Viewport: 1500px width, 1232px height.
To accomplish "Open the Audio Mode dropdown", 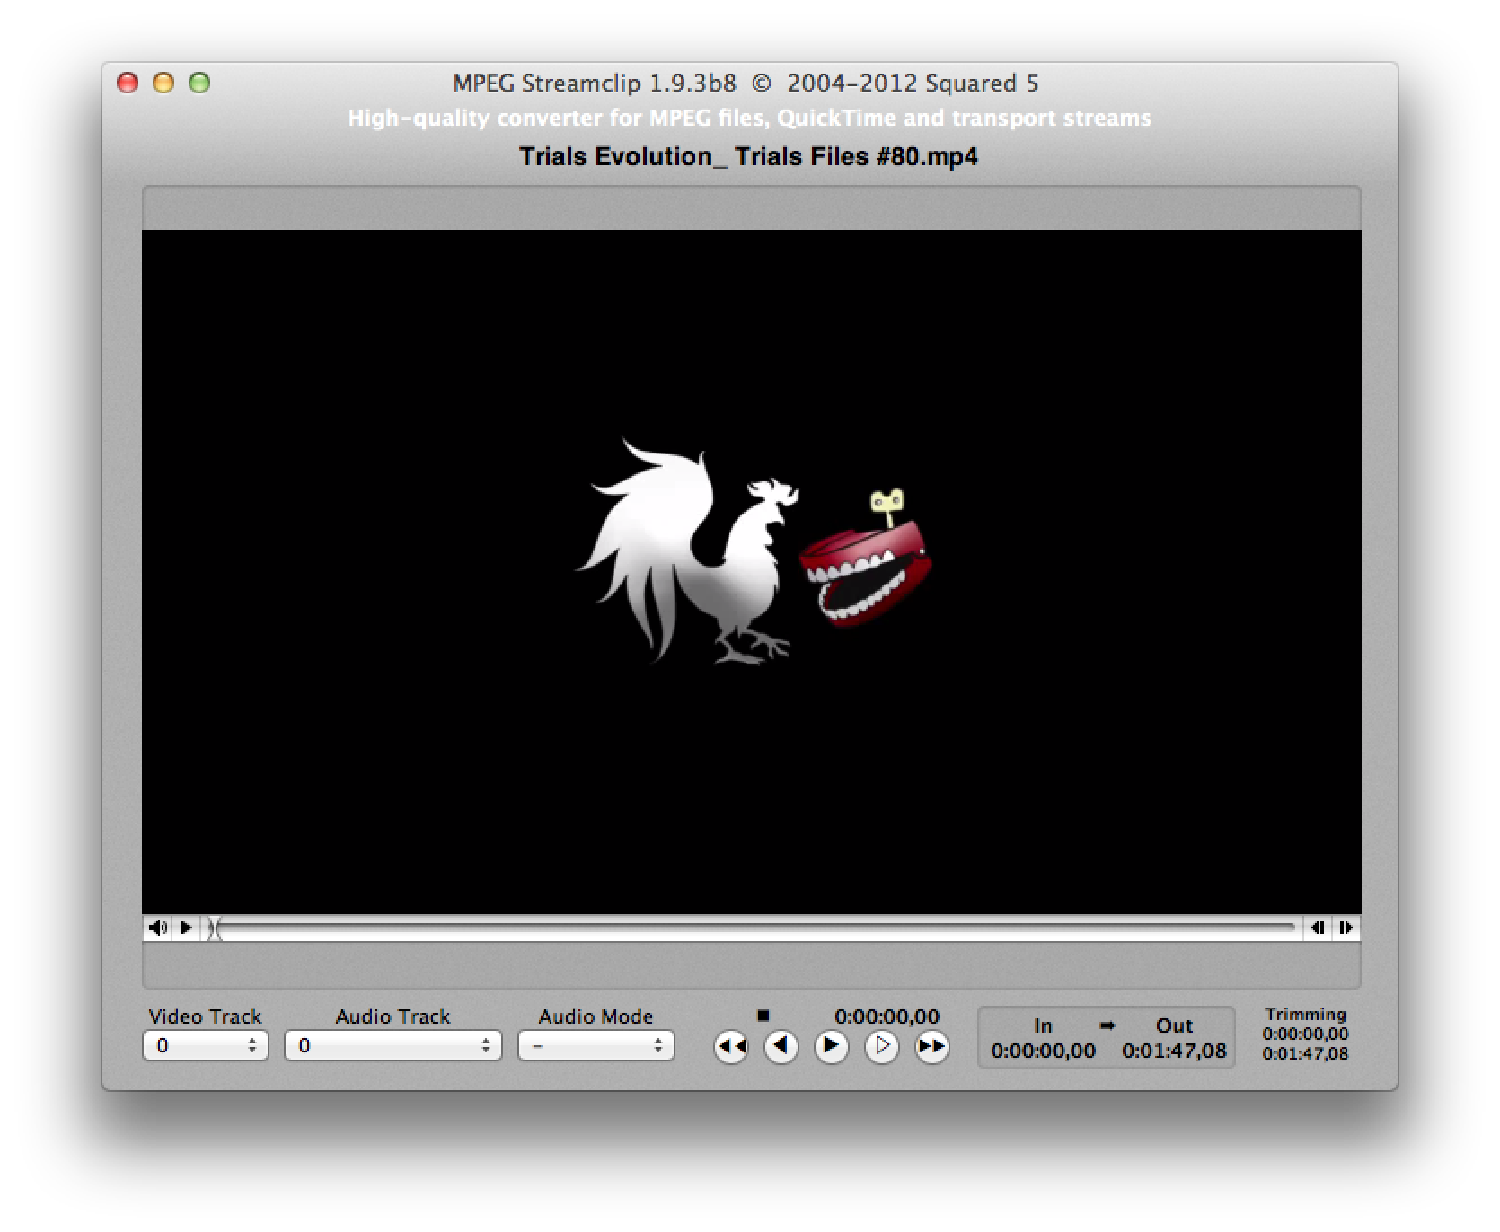I will point(596,1045).
